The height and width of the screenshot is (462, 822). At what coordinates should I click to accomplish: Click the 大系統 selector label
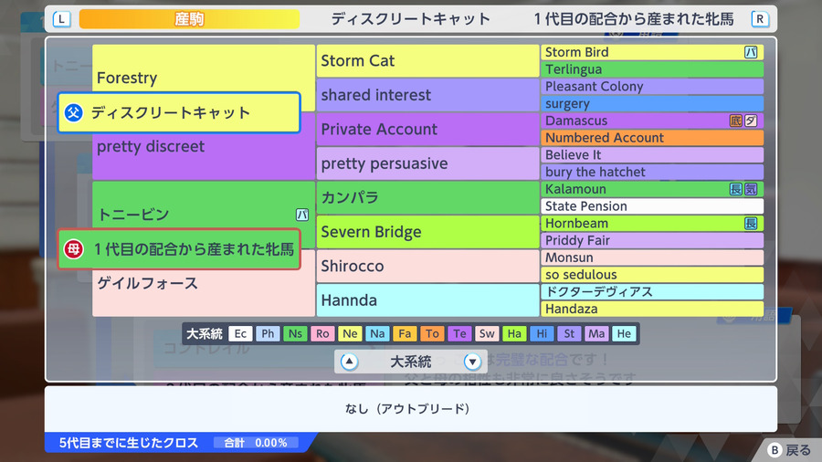point(410,362)
